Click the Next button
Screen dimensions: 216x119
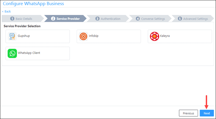(x=207, y=113)
